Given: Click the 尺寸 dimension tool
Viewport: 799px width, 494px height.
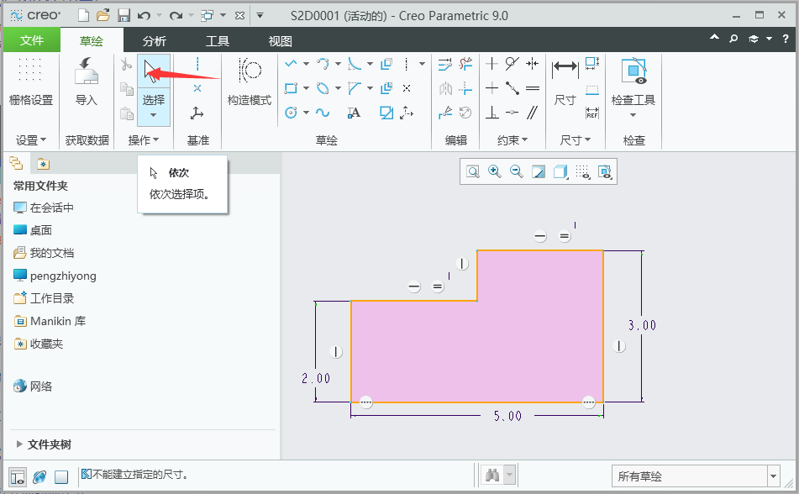Looking at the screenshot, I should [x=565, y=81].
